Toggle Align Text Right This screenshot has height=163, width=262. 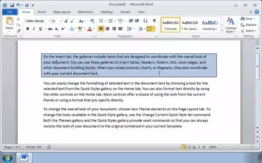[x=114, y=29]
